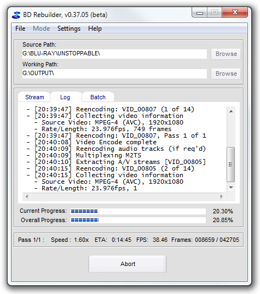
Task: Close the BD Rebuilder window
Action: [235, 13]
